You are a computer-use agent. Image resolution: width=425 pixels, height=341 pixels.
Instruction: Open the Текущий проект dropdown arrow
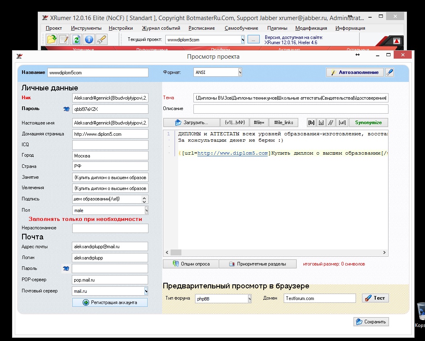[x=242, y=40]
